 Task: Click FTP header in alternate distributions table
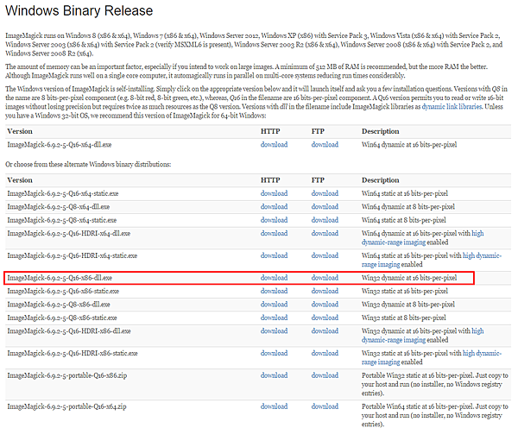tap(318, 180)
